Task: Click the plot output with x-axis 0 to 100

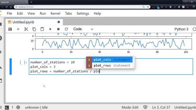Action: pyautogui.click(x=111, y=46)
